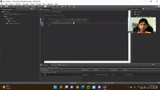Open the Problems view menu (three dots)
The image size is (160, 90).
tap(155, 64)
